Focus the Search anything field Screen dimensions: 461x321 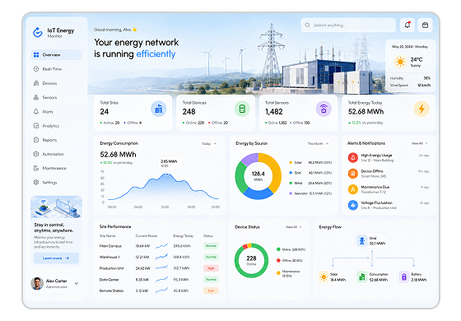pyautogui.click(x=348, y=25)
